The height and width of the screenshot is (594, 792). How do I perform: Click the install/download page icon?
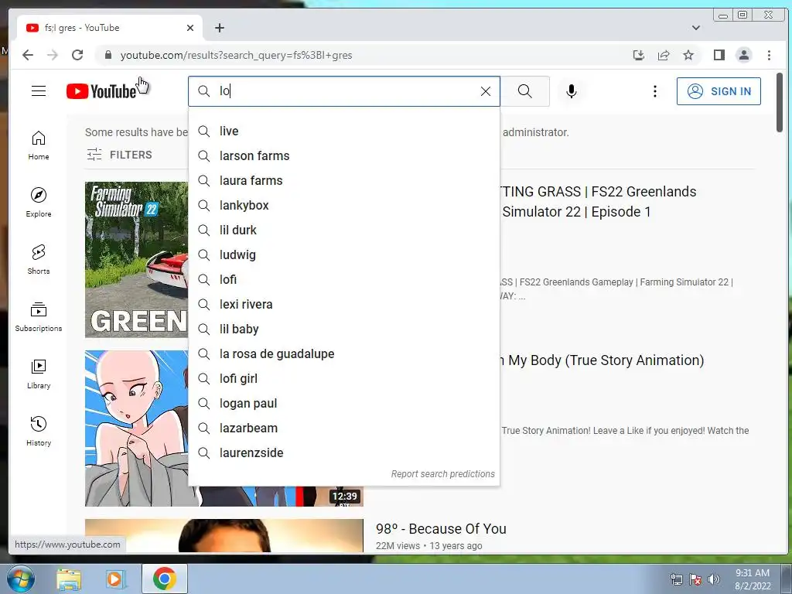[638, 56]
